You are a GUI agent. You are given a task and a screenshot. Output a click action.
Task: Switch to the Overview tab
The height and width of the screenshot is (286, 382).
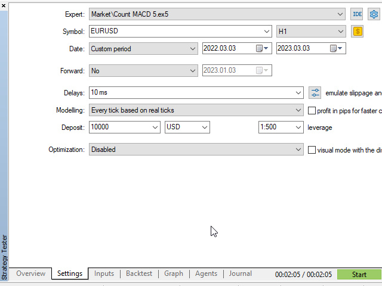click(x=30, y=273)
